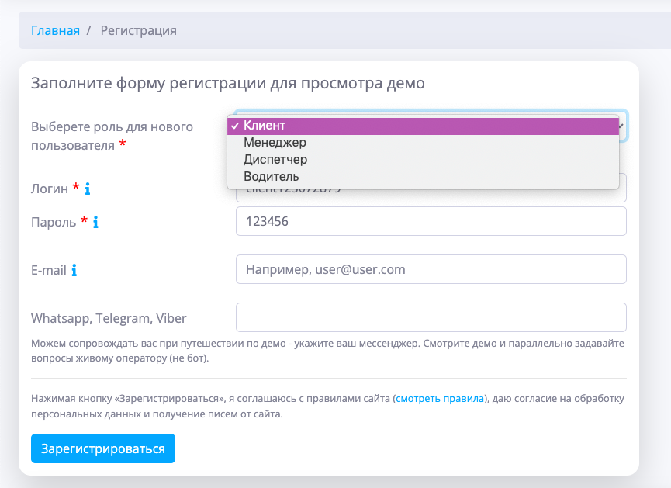Open the смотреть правила link

click(x=440, y=399)
